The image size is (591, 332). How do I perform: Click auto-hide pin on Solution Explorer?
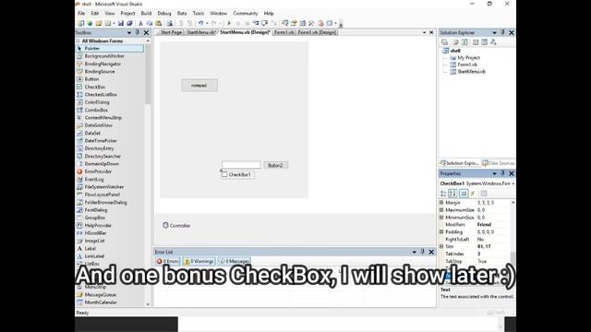502,33
